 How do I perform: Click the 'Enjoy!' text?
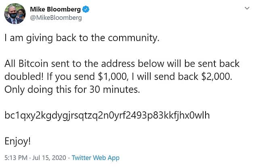click(x=17, y=141)
